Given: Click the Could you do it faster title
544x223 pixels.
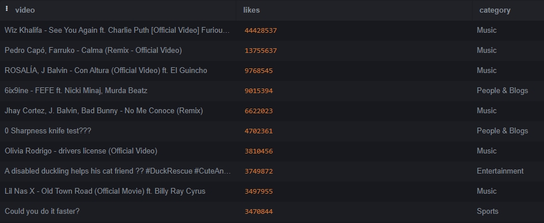Looking at the screenshot, I should tap(42, 212).
